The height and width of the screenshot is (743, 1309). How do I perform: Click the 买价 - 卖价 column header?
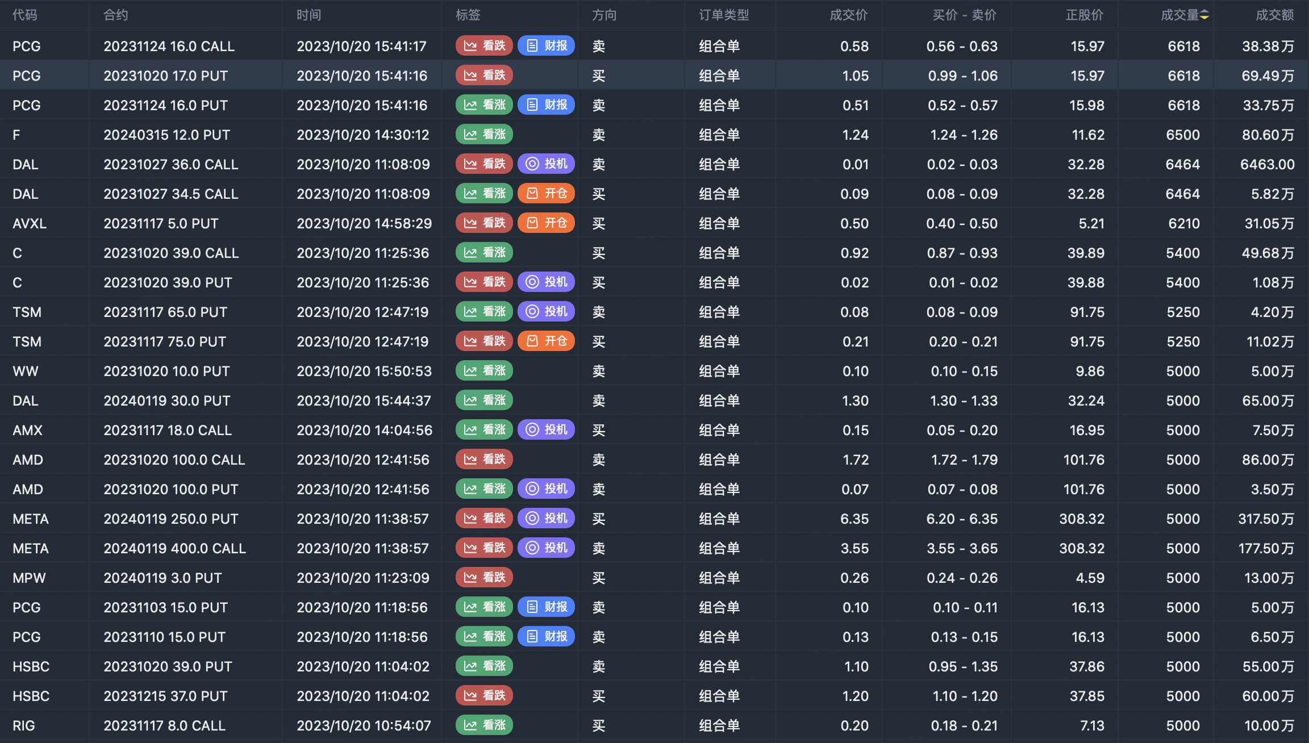click(x=965, y=15)
